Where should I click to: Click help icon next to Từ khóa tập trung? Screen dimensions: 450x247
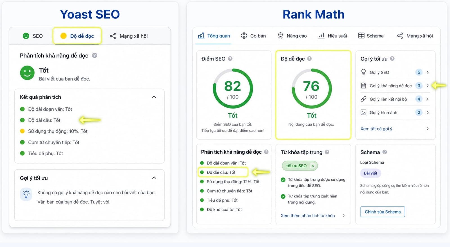point(327,152)
